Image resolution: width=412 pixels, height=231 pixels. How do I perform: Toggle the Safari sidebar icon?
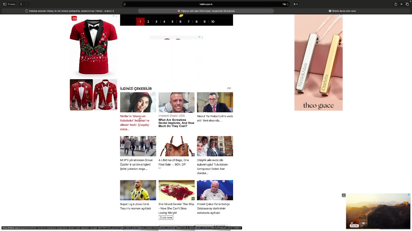point(5,4)
